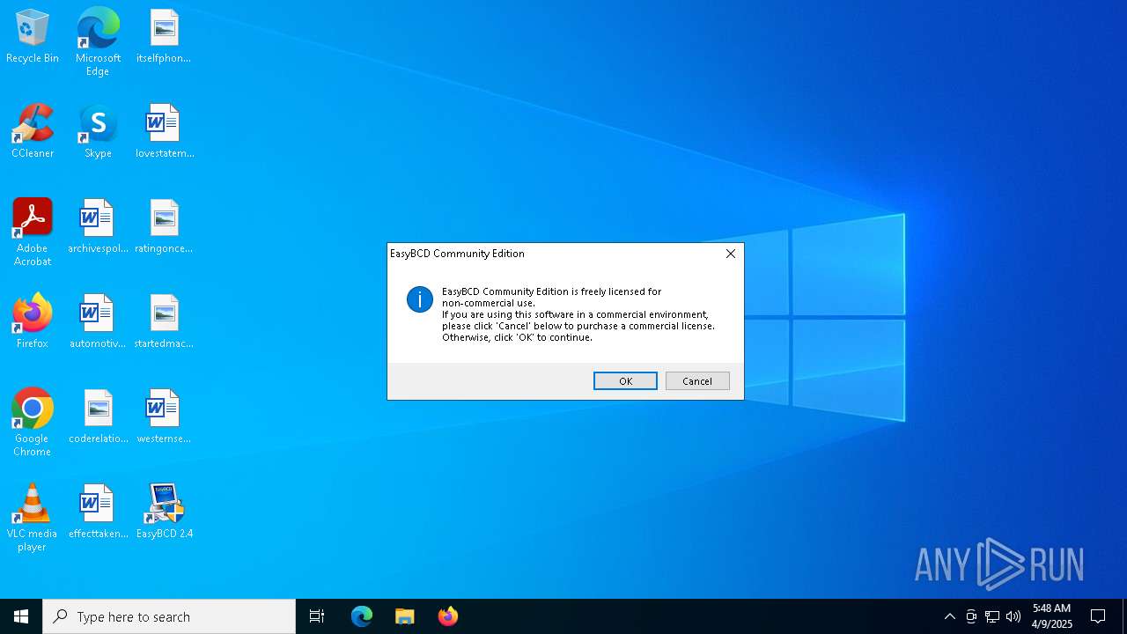Open the notification center icon
1127x634 pixels.
tap(1098, 616)
